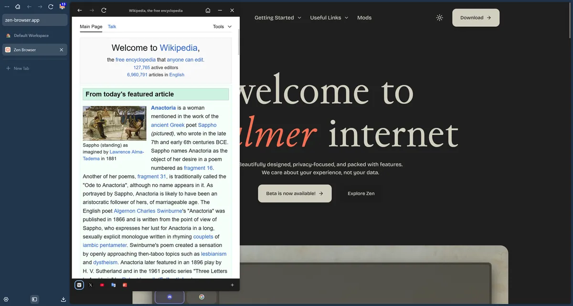Open browser settings gear icon
Image resolution: width=573 pixels, height=306 pixels.
[6, 299]
